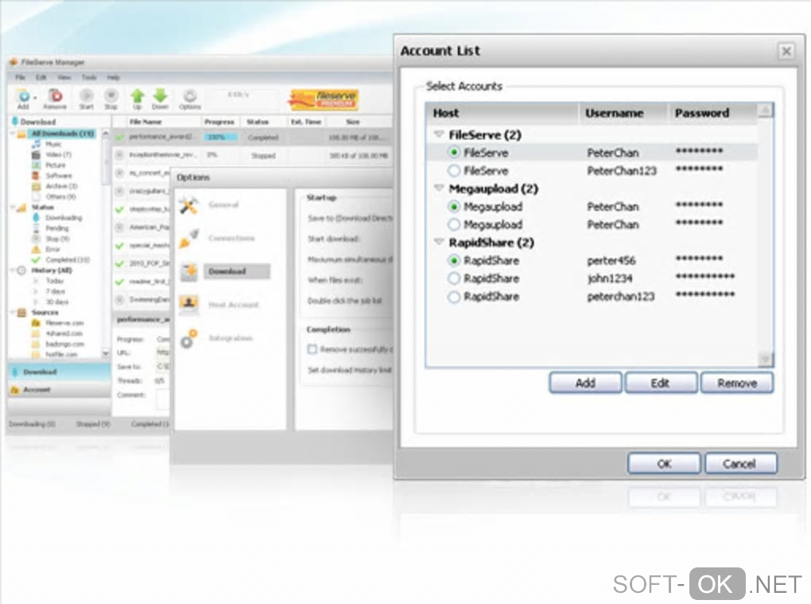811x604 pixels.
Task: Collapse the All Downloads tree node
Action: (x=13, y=134)
